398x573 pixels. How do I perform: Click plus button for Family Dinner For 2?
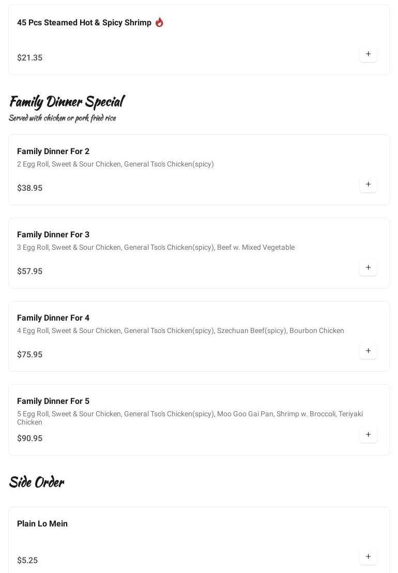coord(368,184)
